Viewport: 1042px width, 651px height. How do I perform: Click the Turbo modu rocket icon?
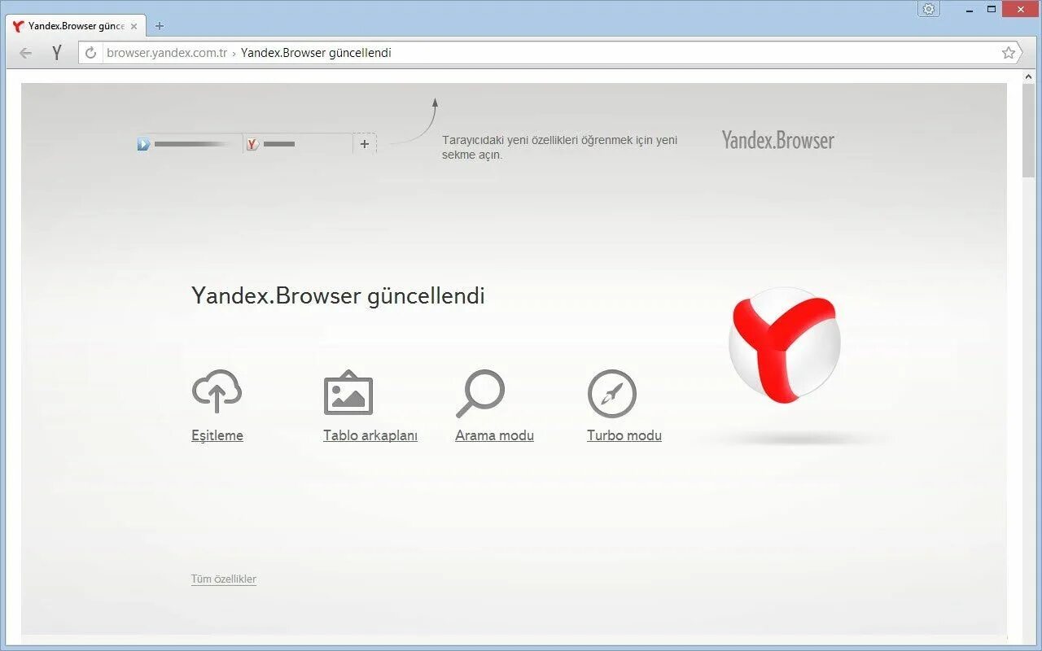click(611, 394)
